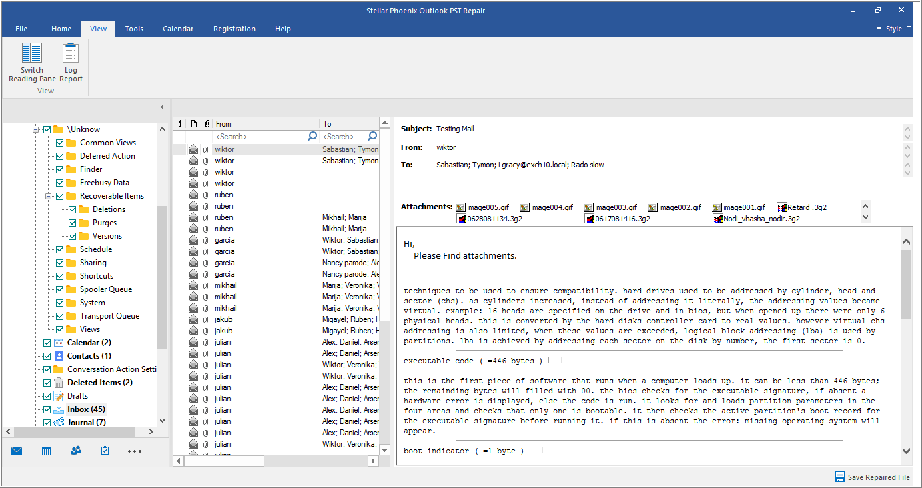Screen dimensions: 922x488
Task: Toggle the Inbox (45) checkbox
Action: coord(47,409)
